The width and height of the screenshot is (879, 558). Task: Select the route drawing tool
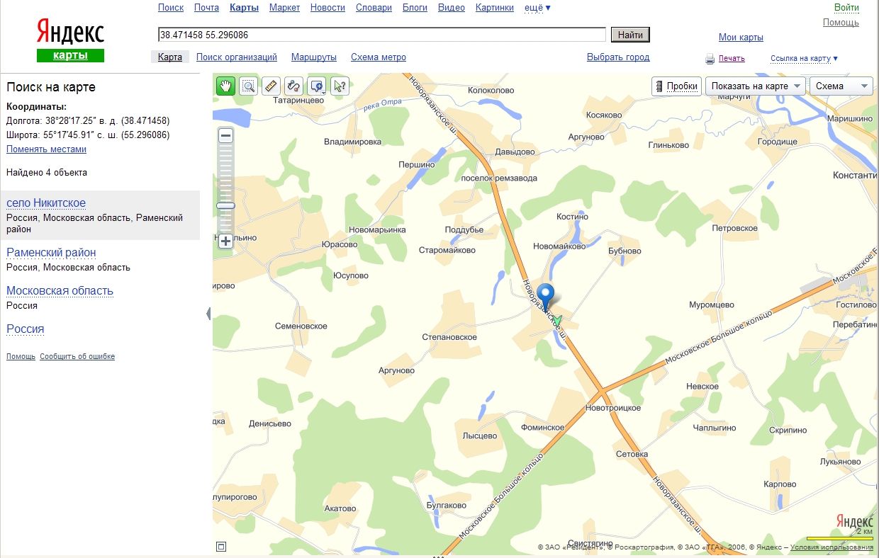tap(293, 86)
